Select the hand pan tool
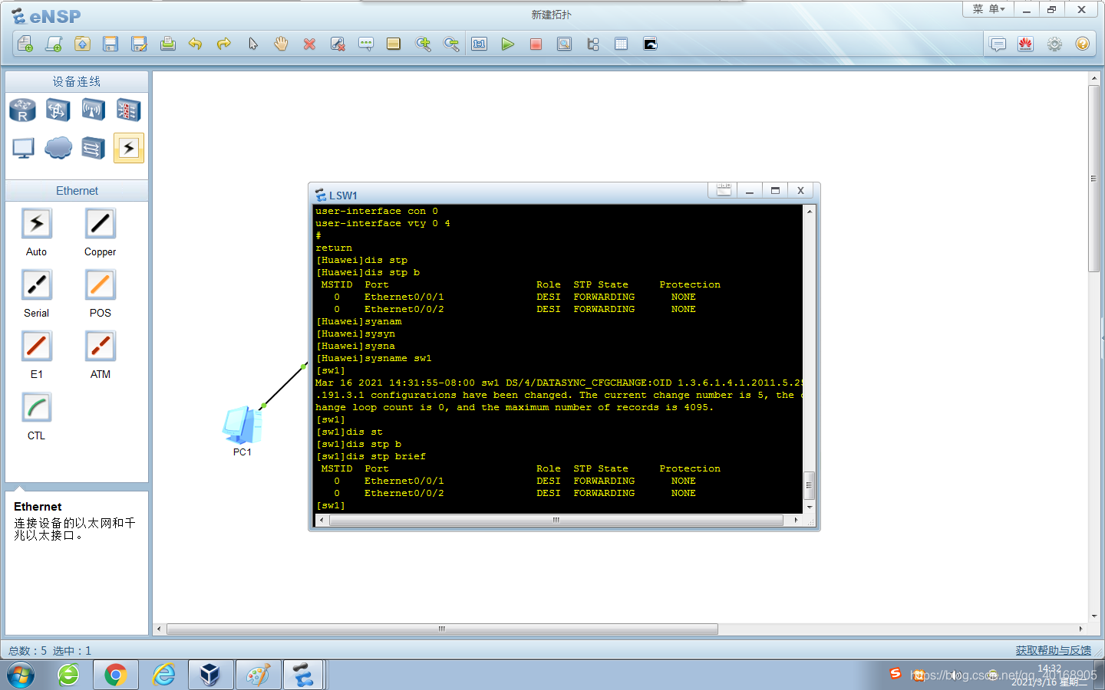Image resolution: width=1105 pixels, height=690 pixels. 281,44
